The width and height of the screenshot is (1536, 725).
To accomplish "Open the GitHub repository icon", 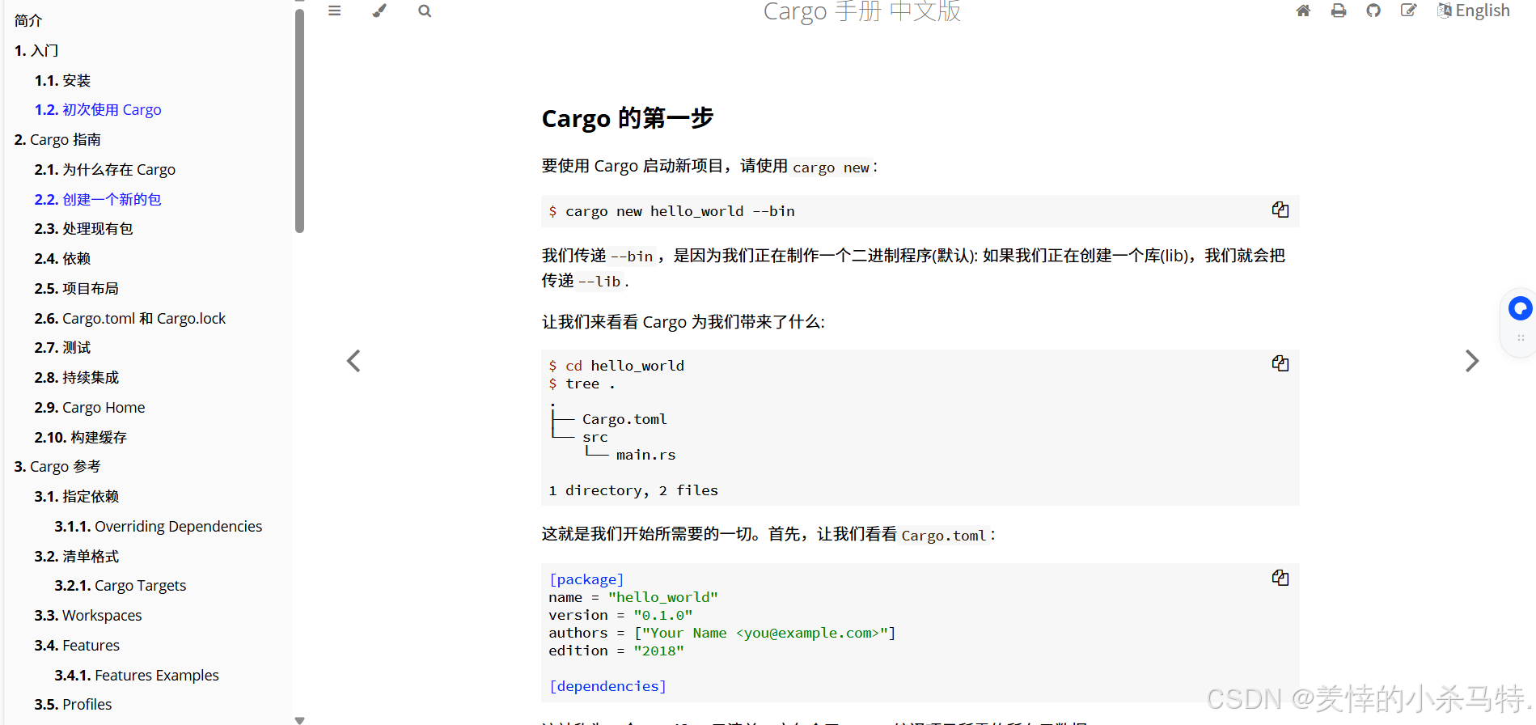I will (x=1373, y=11).
